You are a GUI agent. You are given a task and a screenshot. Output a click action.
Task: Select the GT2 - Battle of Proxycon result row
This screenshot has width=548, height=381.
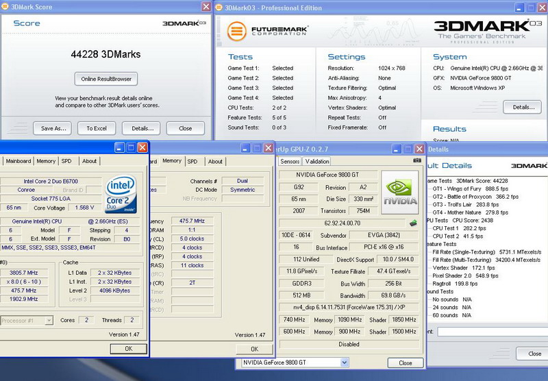(475, 197)
